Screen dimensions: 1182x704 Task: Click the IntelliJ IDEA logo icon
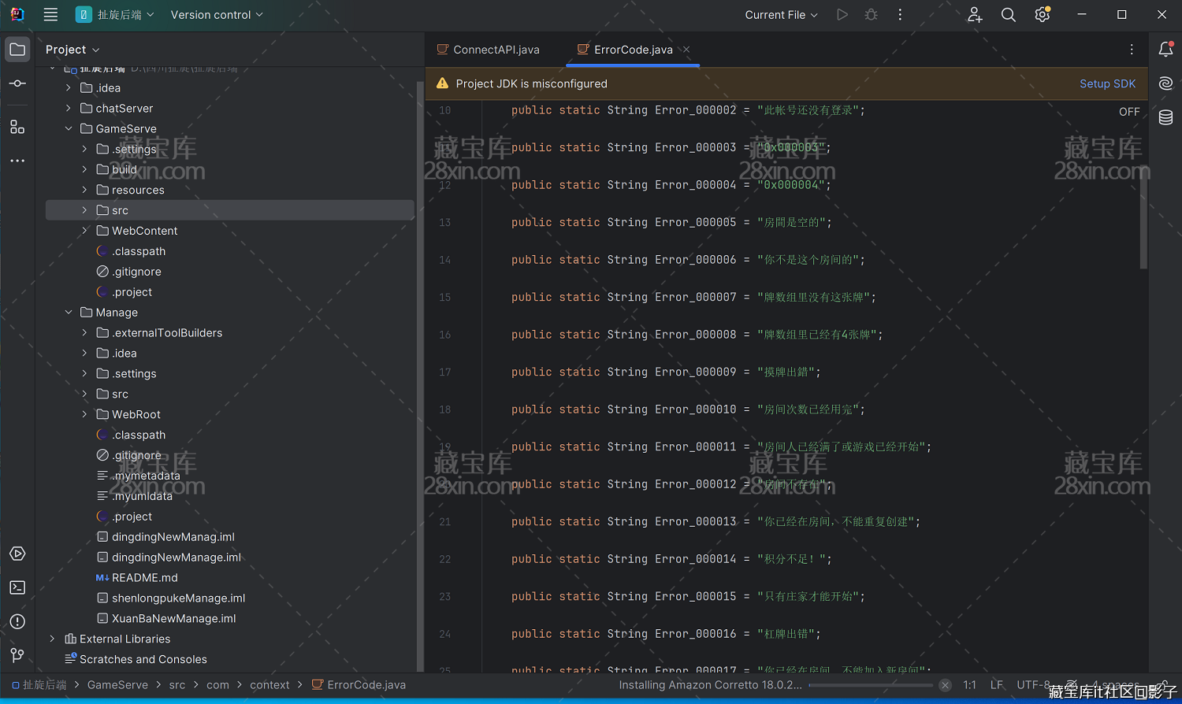pos(17,14)
